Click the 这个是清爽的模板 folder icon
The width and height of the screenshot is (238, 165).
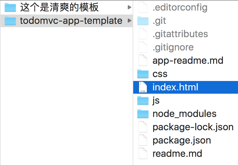click(10, 8)
